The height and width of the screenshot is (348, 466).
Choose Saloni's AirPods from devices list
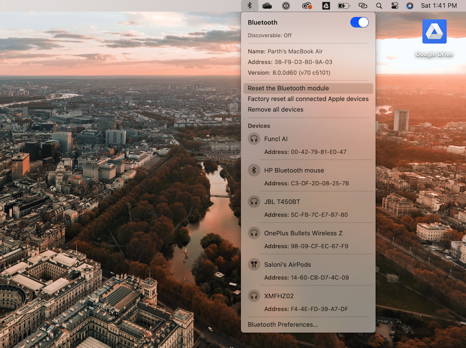[x=287, y=265]
